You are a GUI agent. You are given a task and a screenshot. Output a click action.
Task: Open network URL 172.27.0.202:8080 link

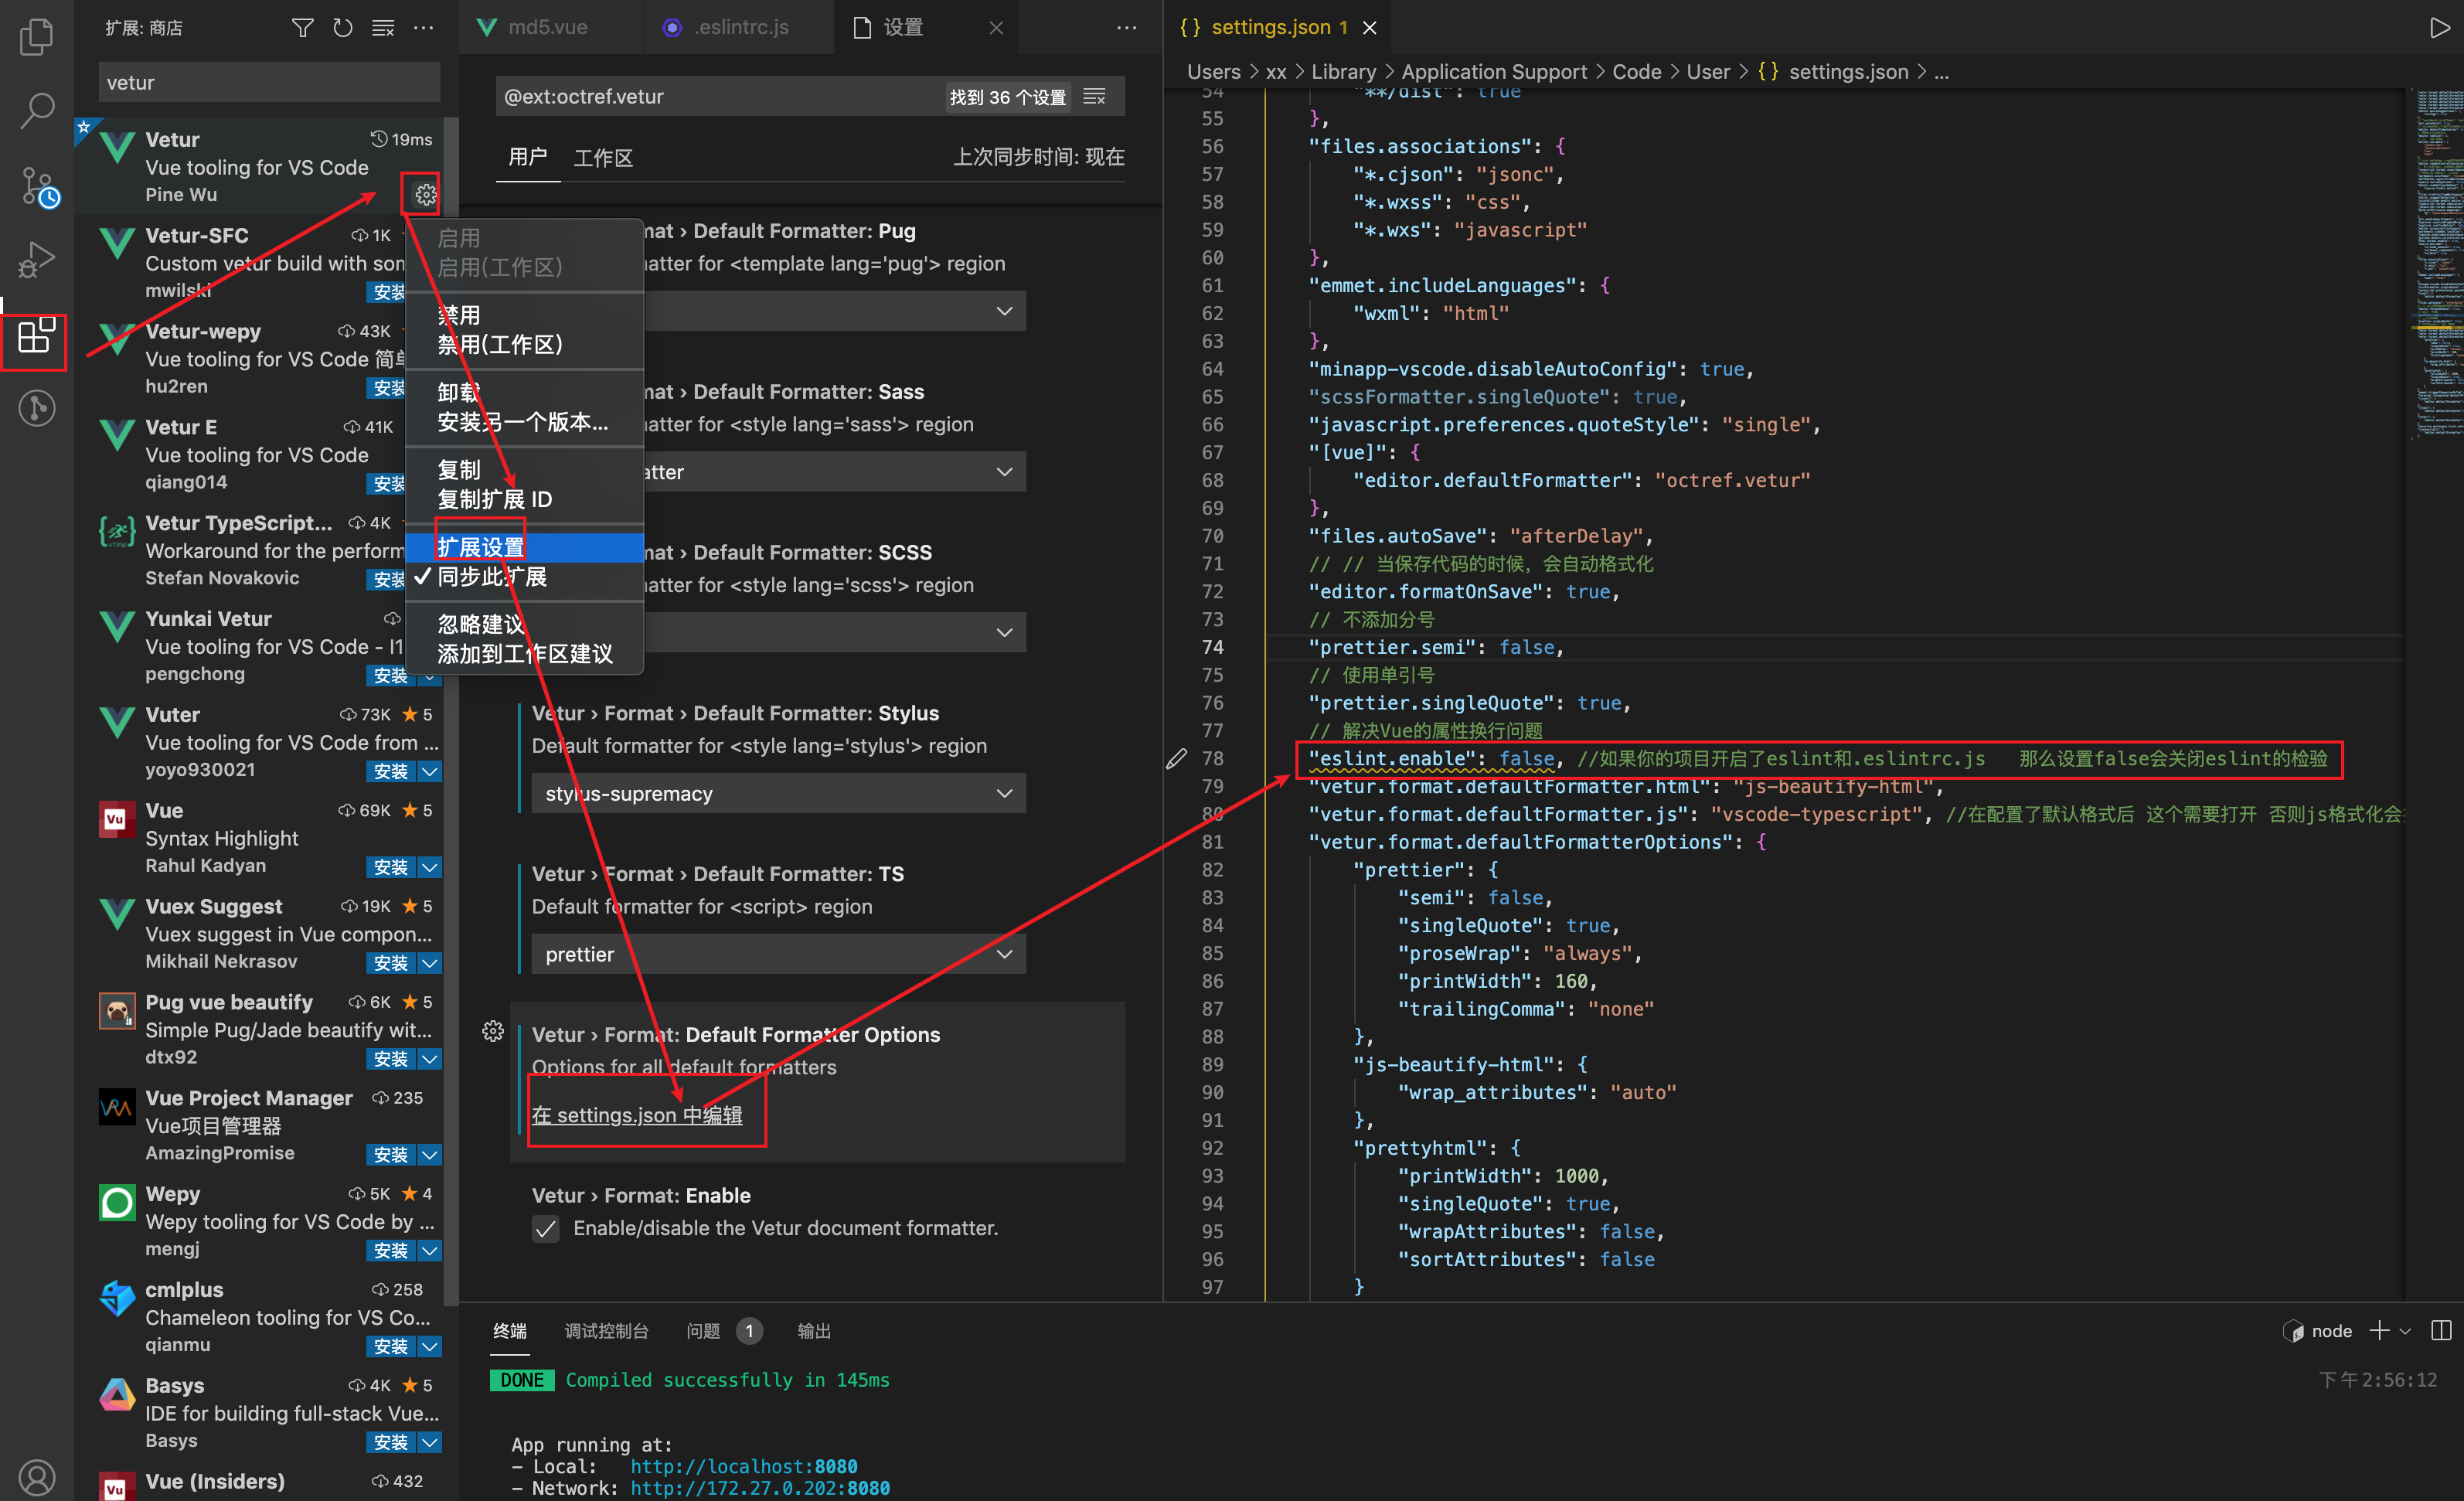pos(759,1488)
